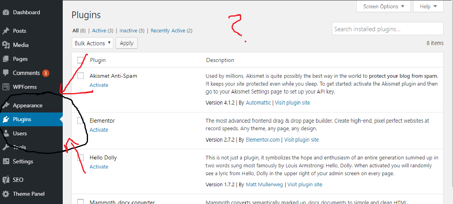Viewport: 453px width, 204px height.
Task: Check the Elementor plugin checkbox
Action: 80,120
